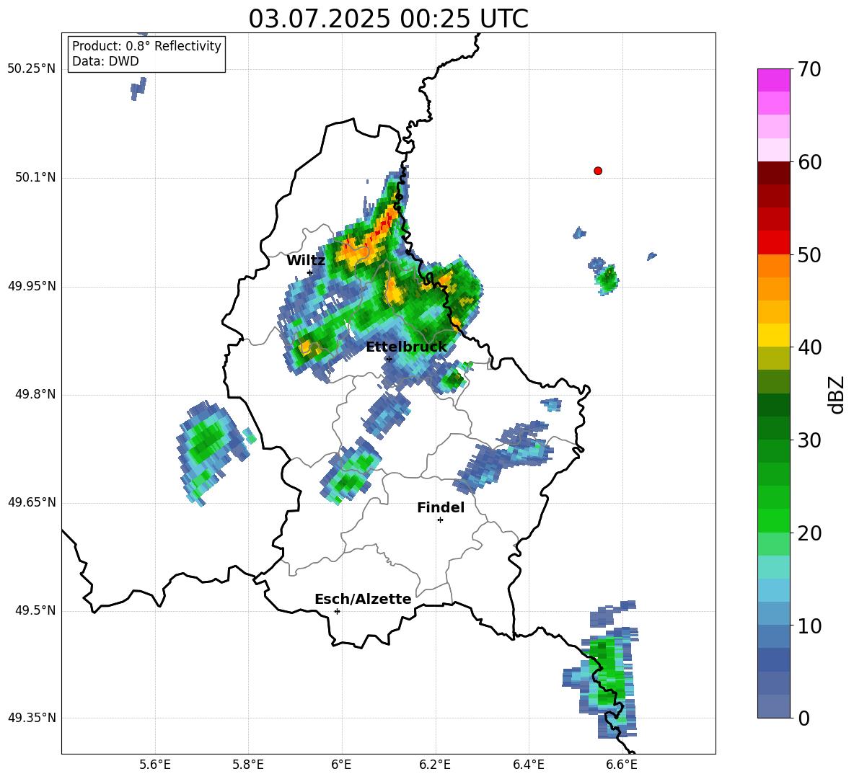Click the Product: 0.8° Reflectivity text
Viewport: 854px width, 779px height.
(146, 46)
